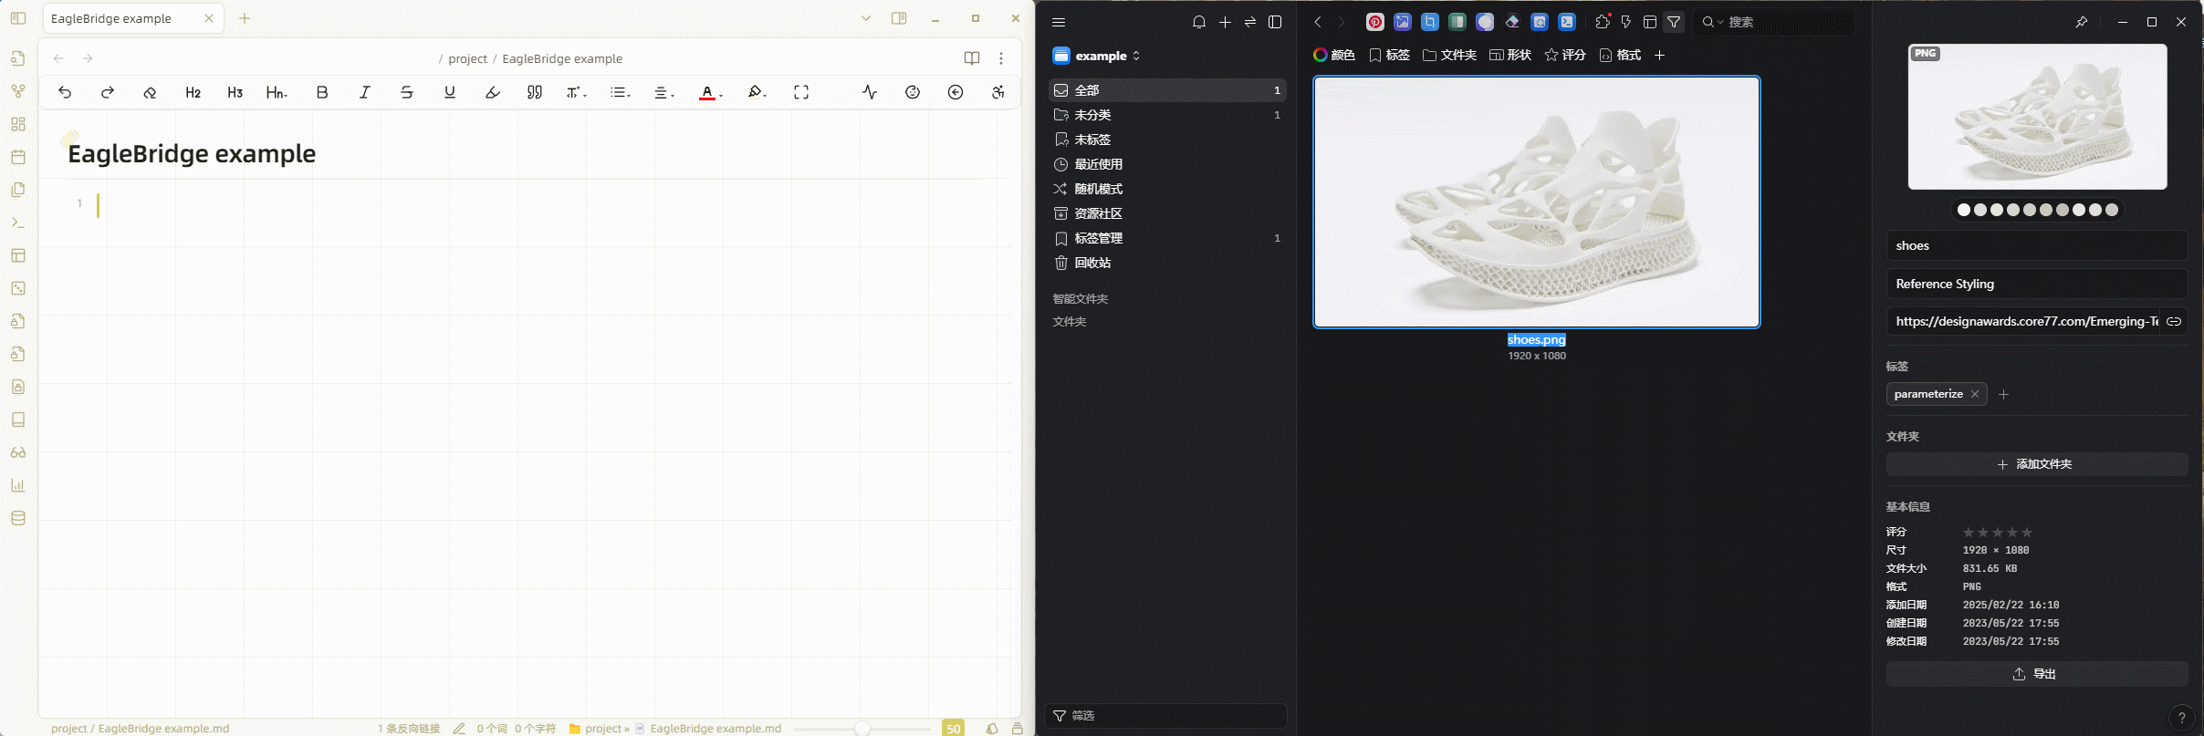Open the plugin center puzzle icon

coord(1603,22)
